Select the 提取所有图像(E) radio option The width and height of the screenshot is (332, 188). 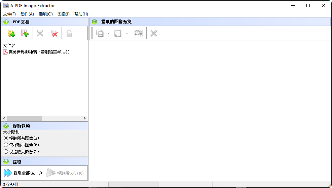pos(6,138)
